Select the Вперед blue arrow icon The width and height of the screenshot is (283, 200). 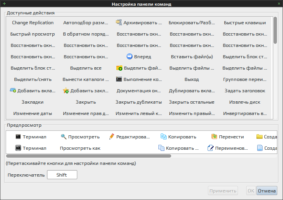(x=129, y=57)
